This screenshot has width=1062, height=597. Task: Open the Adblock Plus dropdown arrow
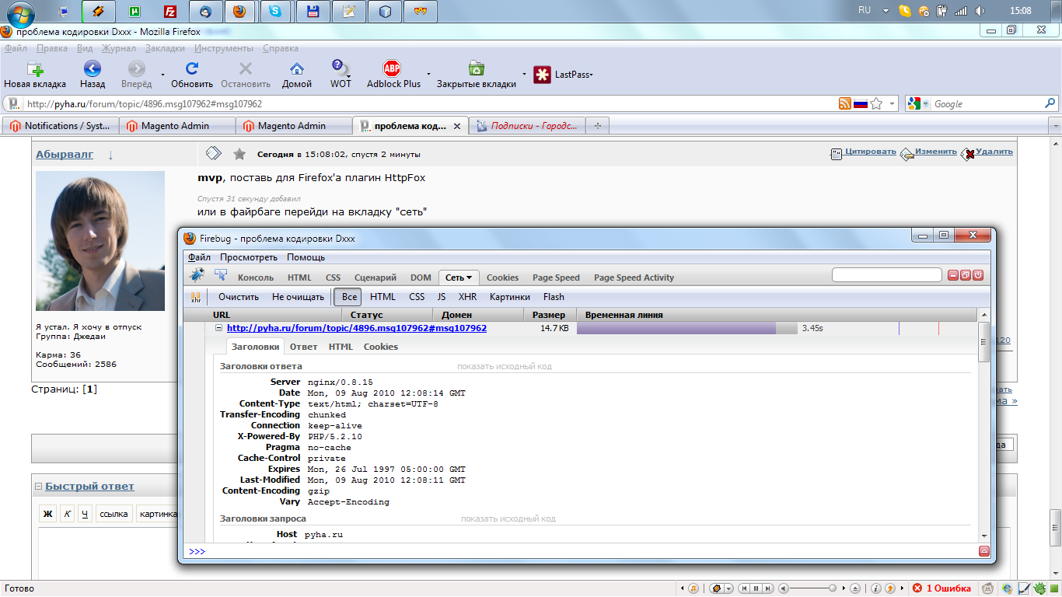[x=428, y=75]
